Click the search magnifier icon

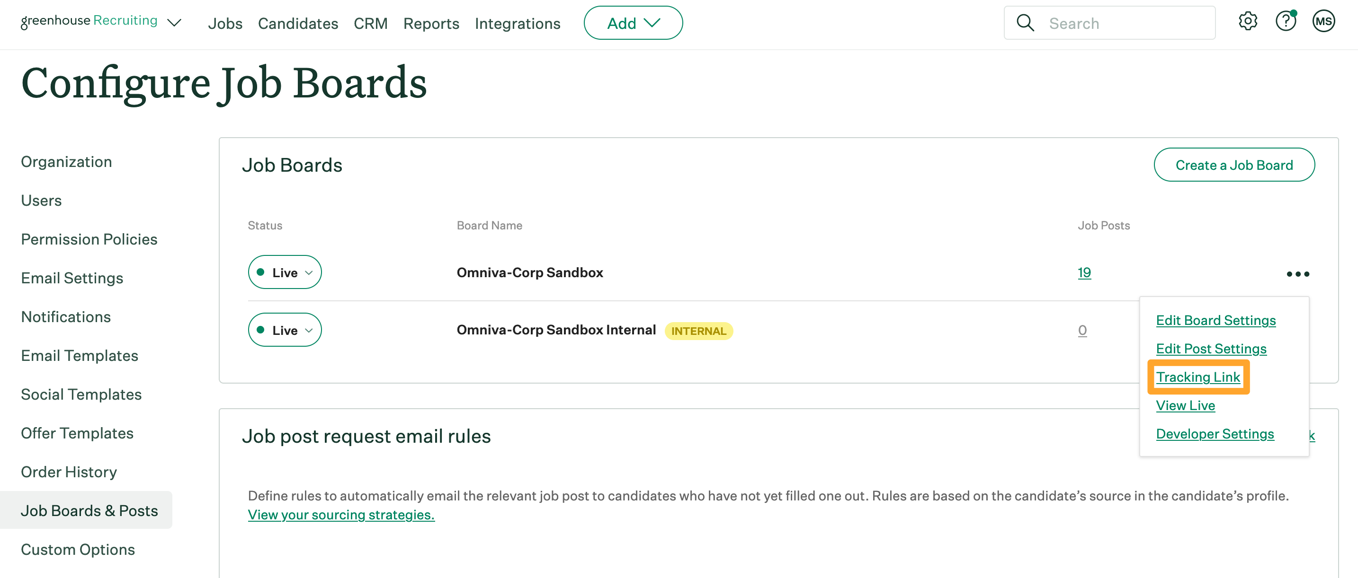point(1025,23)
